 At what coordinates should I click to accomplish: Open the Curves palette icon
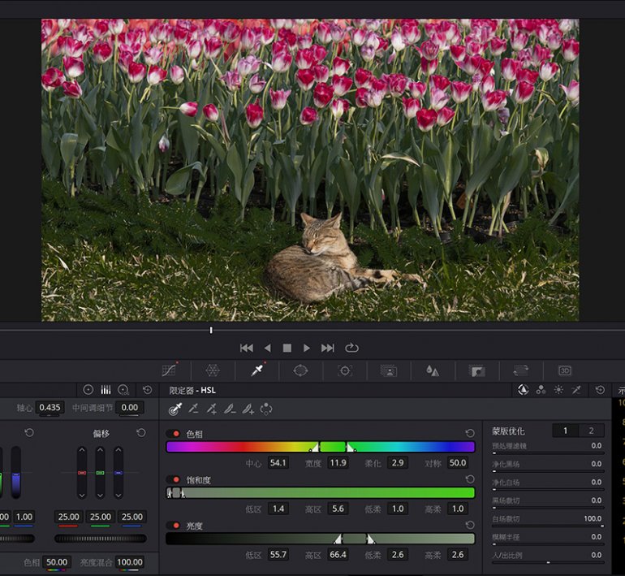169,370
